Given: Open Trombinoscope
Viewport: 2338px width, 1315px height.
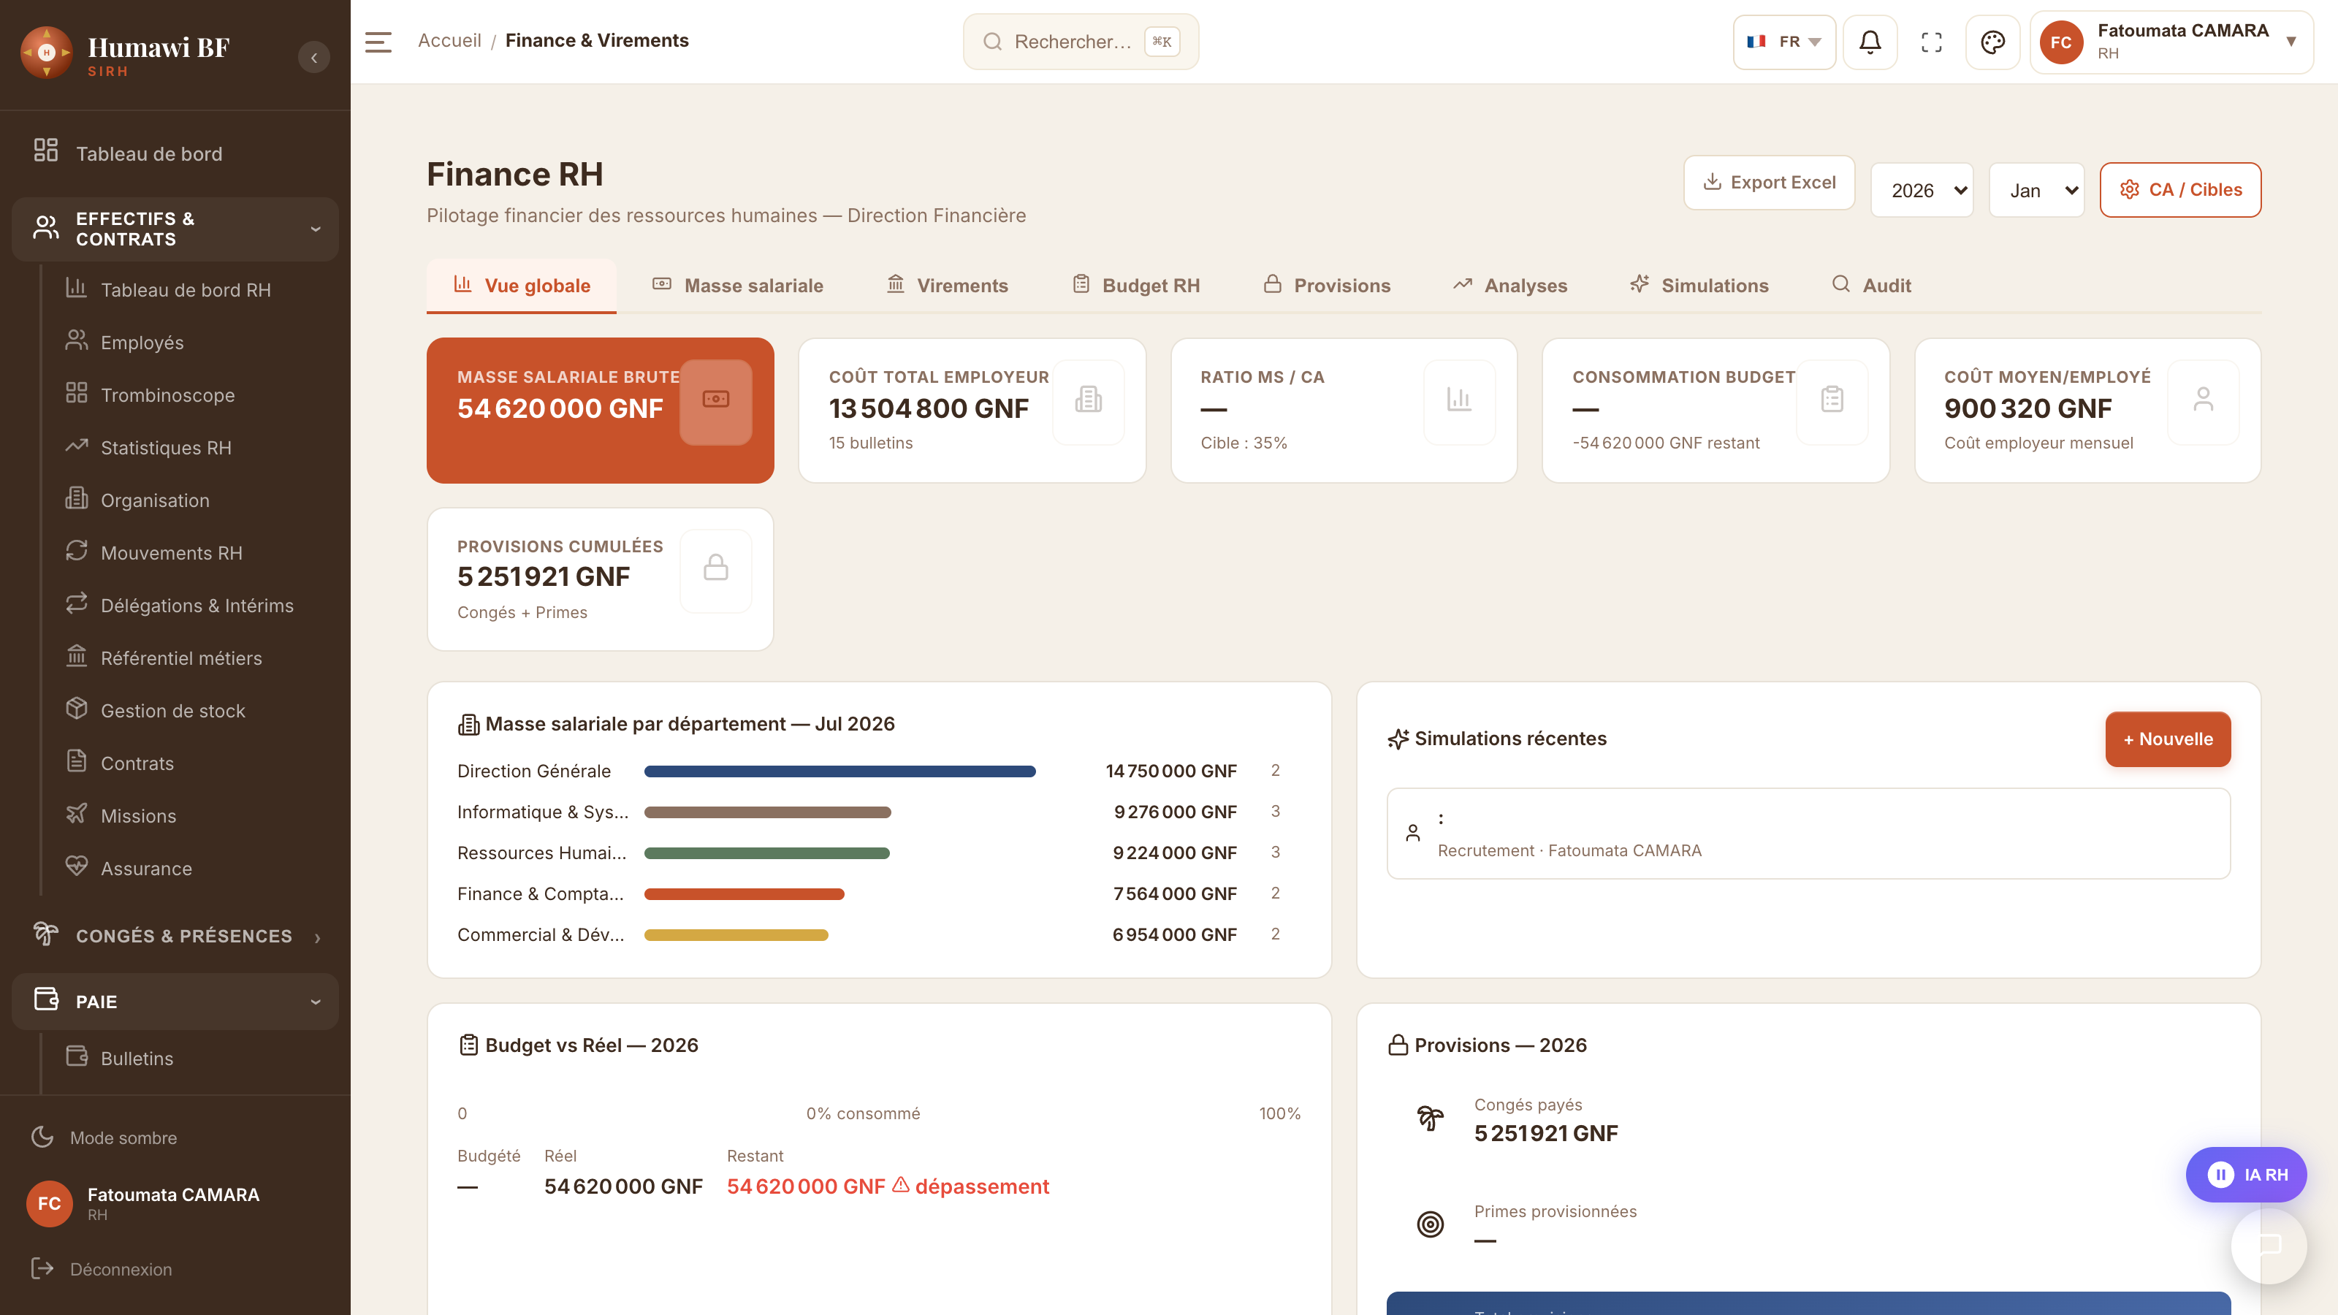Looking at the screenshot, I should (x=168, y=394).
